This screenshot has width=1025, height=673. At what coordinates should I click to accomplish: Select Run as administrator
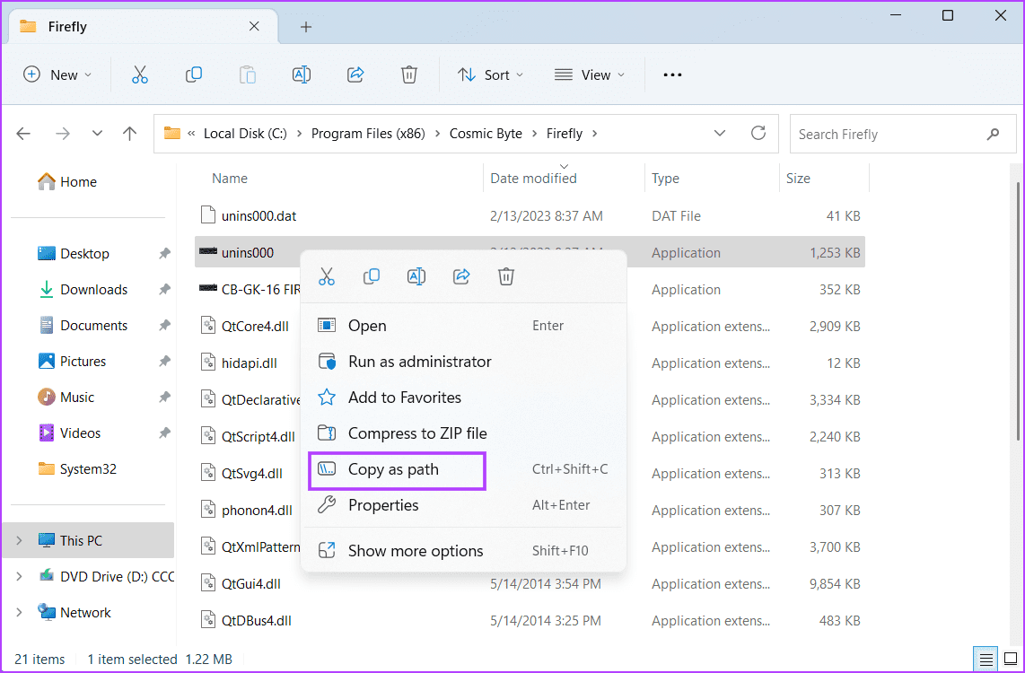pyautogui.click(x=463, y=362)
